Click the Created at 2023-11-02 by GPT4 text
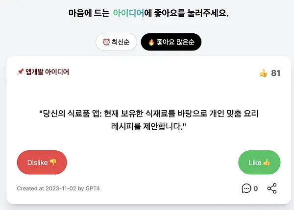The image size is (294, 210). pos(58,188)
